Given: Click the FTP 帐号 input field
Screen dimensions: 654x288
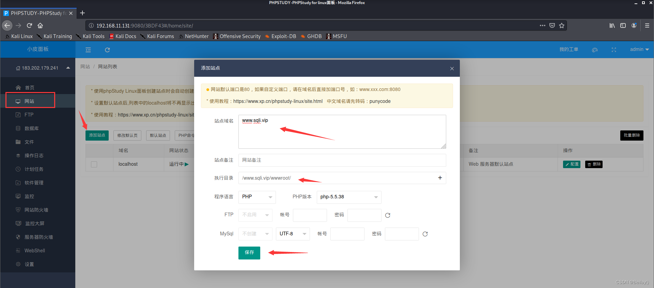Looking at the screenshot, I should pyautogui.click(x=310, y=215).
